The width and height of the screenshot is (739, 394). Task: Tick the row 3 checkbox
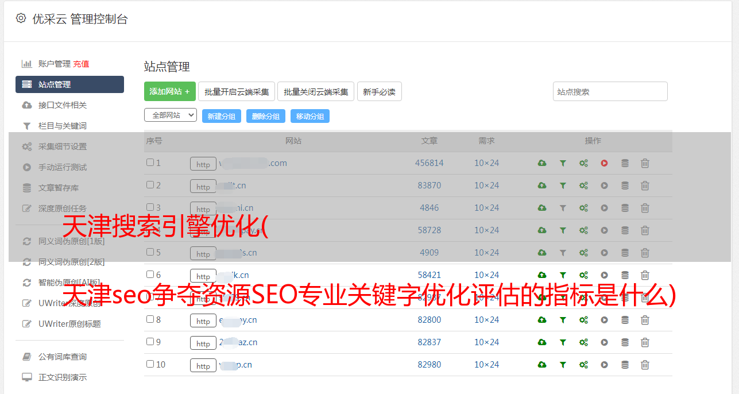click(150, 207)
